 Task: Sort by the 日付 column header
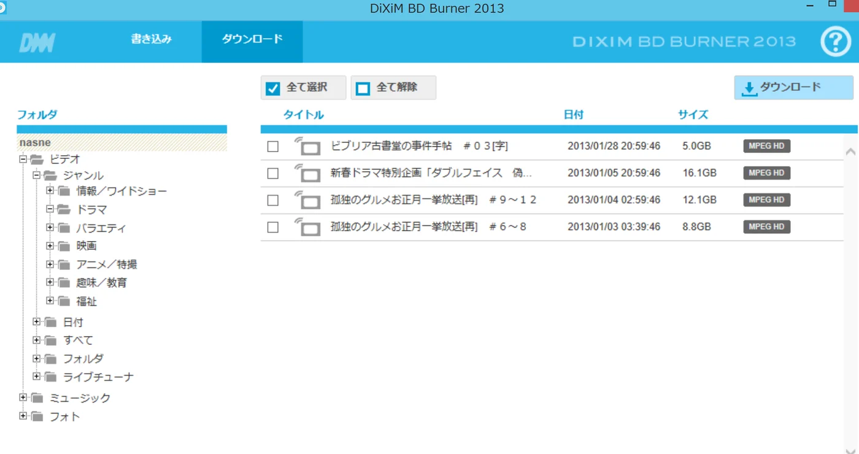click(574, 115)
